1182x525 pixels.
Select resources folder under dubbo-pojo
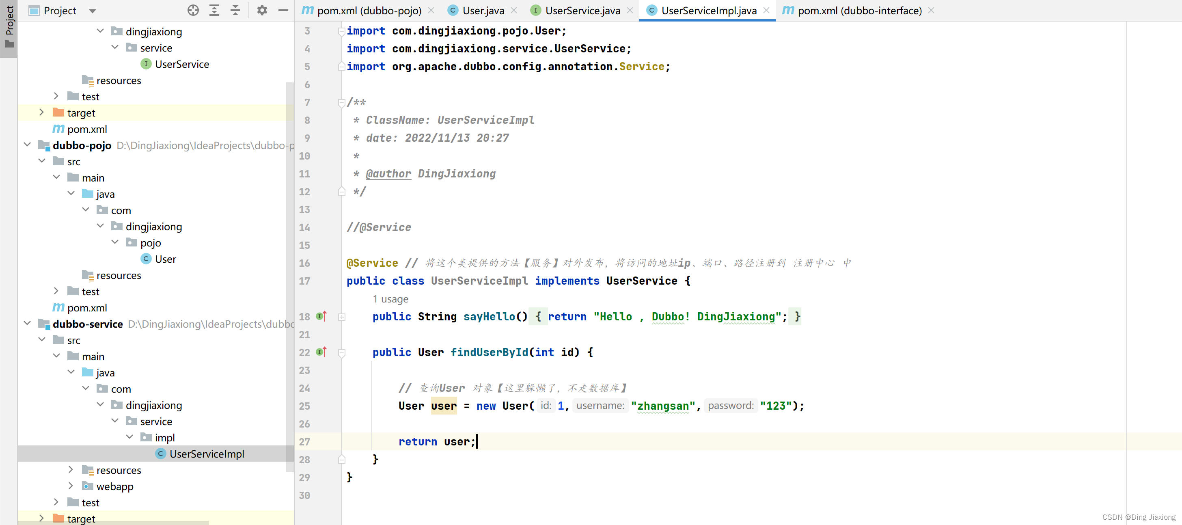(112, 275)
